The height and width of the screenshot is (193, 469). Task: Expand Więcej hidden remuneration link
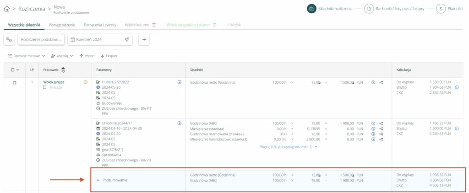(289, 147)
